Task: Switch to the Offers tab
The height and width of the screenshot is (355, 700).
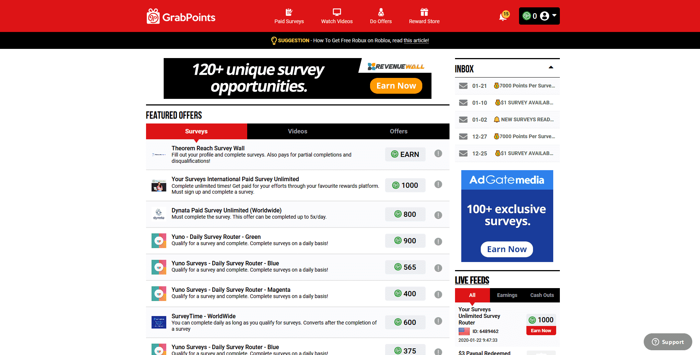Action: coord(399,131)
